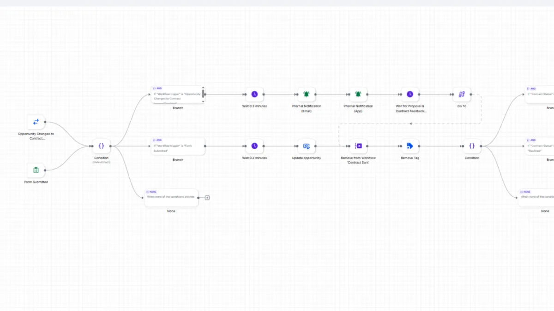Click the Go To action icon
This screenshot has width=554, height=311.
point(462,94)
